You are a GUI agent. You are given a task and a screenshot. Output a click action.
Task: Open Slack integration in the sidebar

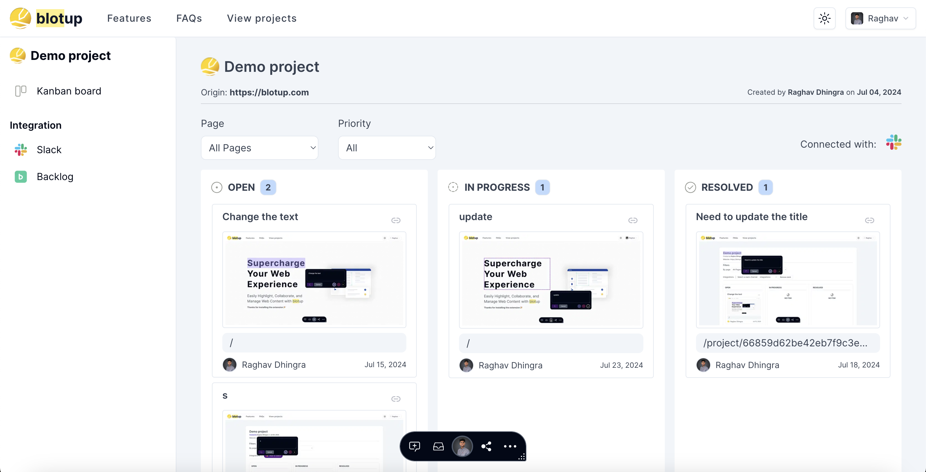(x=49, y=150)
